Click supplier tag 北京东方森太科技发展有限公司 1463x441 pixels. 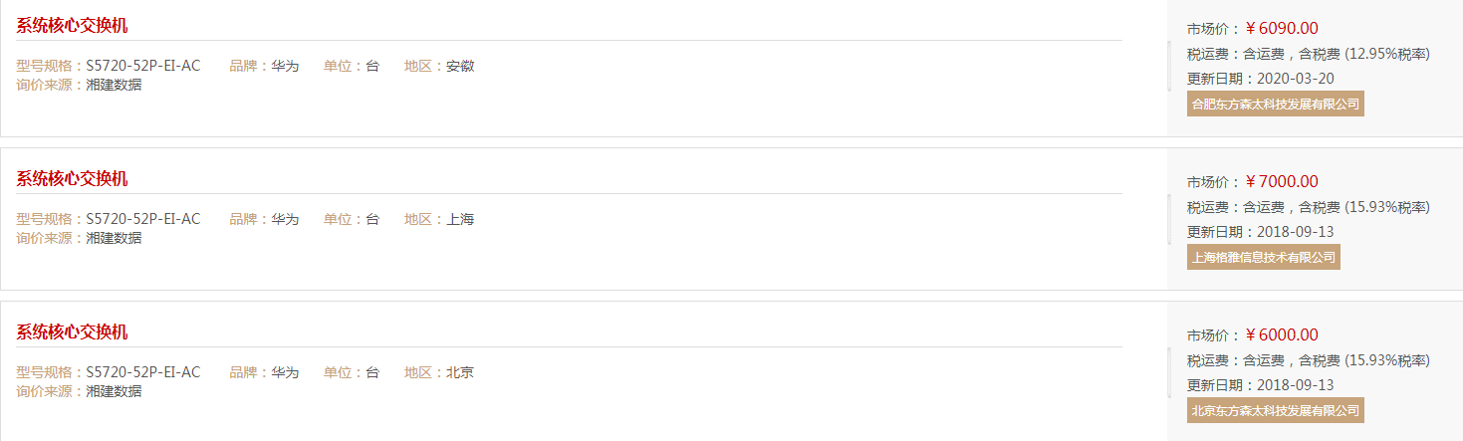tap(1276, 410)
